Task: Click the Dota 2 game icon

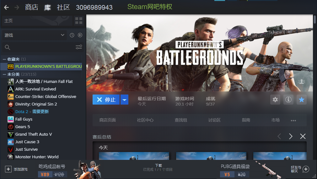Action: pos(10,112)
